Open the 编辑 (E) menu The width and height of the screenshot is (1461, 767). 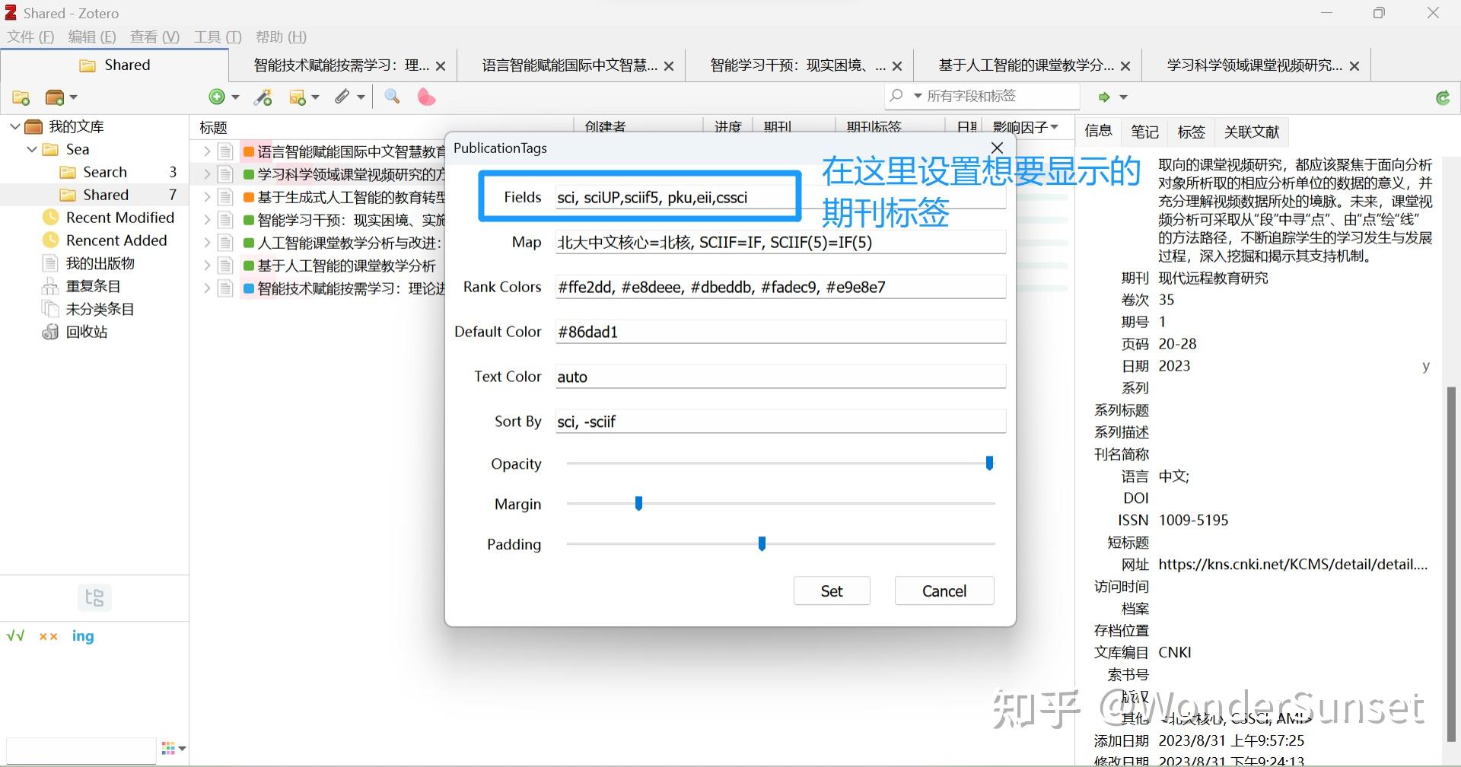(x=92, y=37)
